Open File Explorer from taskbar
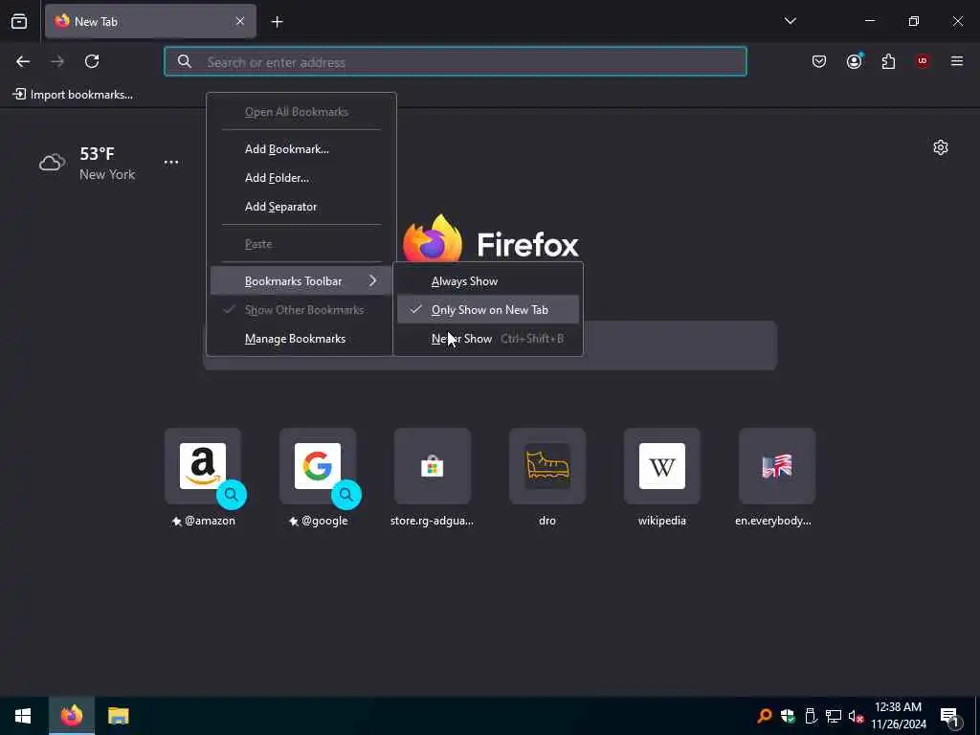This screenshot has width=980, height=735. pos(118,716)
